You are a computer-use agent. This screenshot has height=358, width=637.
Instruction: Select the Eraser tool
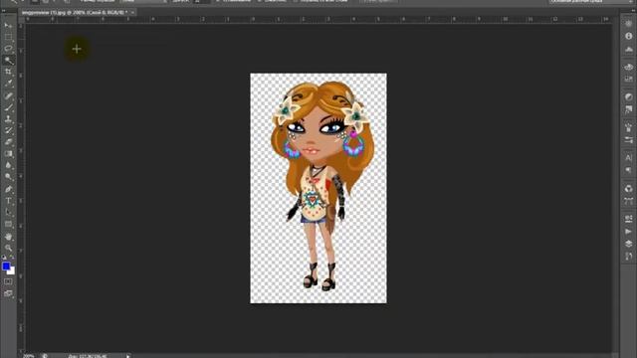pos(8,142)
